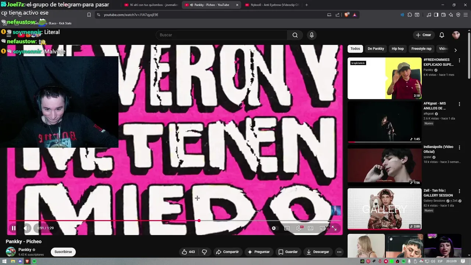This screenshot has width=471, height=265.
Task: Open the Pankky channel name link
Action: click(x=25, y=250)
